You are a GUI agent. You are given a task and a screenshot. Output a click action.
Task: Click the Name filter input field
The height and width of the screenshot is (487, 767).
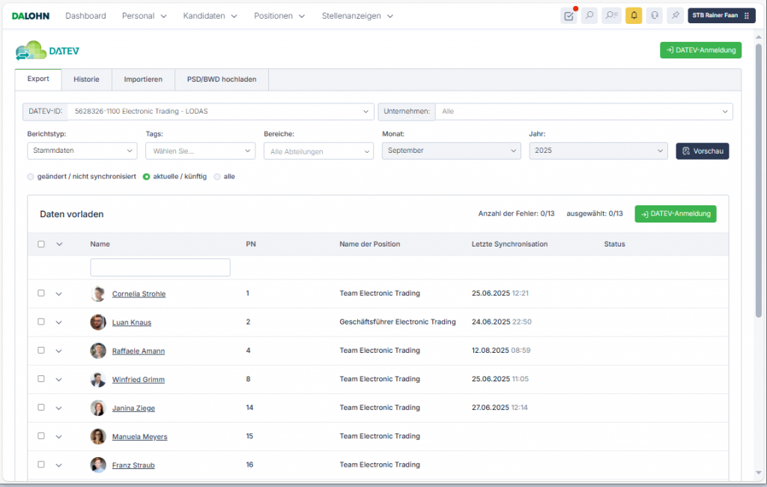160,267
